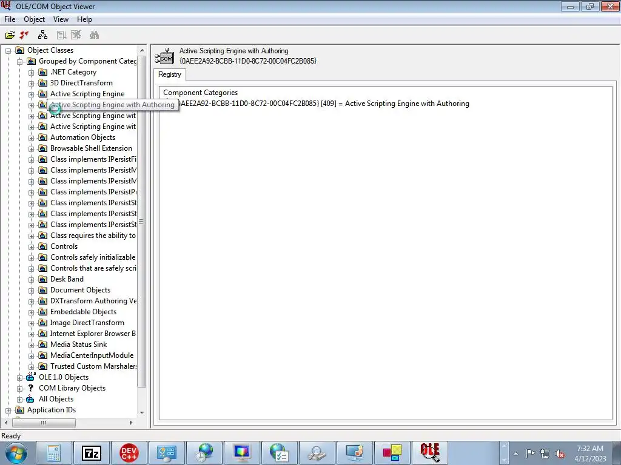Select Class implements IPersistFi tree item
Viewport: 621px width, 465px height.
tap(93, 159)
